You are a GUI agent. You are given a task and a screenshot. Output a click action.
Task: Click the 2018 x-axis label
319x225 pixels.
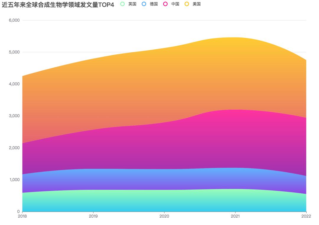coord(22,216)
